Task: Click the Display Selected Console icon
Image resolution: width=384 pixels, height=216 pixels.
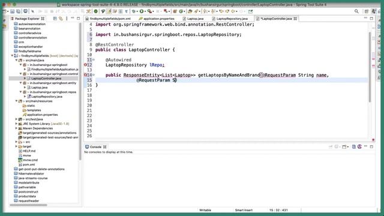Action: coord(337,146)
